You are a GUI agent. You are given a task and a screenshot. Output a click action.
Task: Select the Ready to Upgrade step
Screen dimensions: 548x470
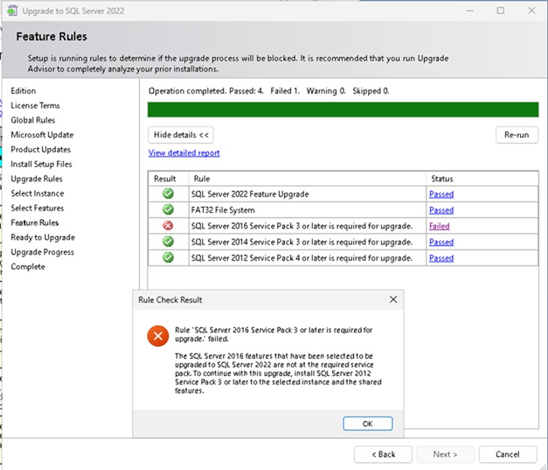[x=43, y=238]
